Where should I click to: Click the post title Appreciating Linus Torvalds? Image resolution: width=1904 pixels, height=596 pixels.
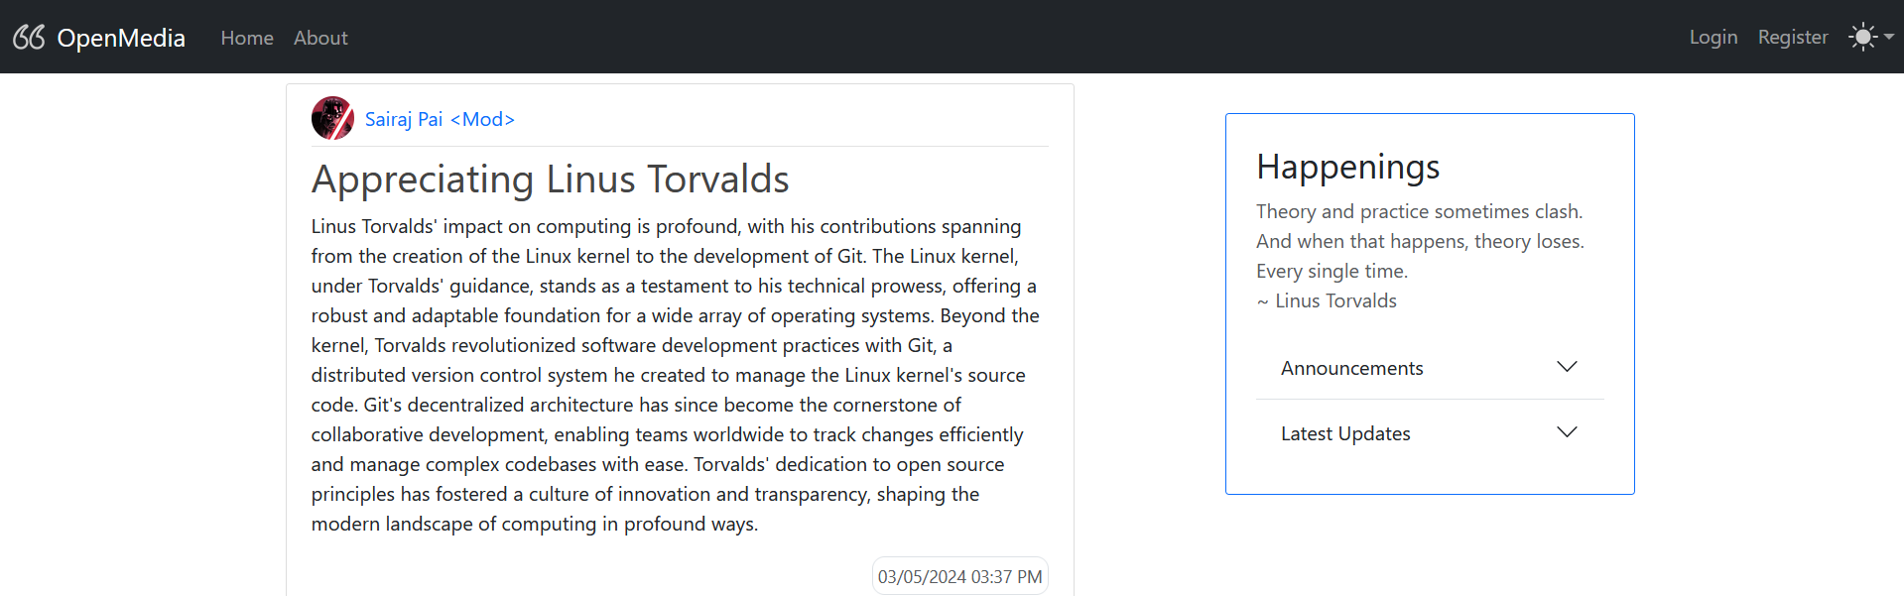(550, 179)
